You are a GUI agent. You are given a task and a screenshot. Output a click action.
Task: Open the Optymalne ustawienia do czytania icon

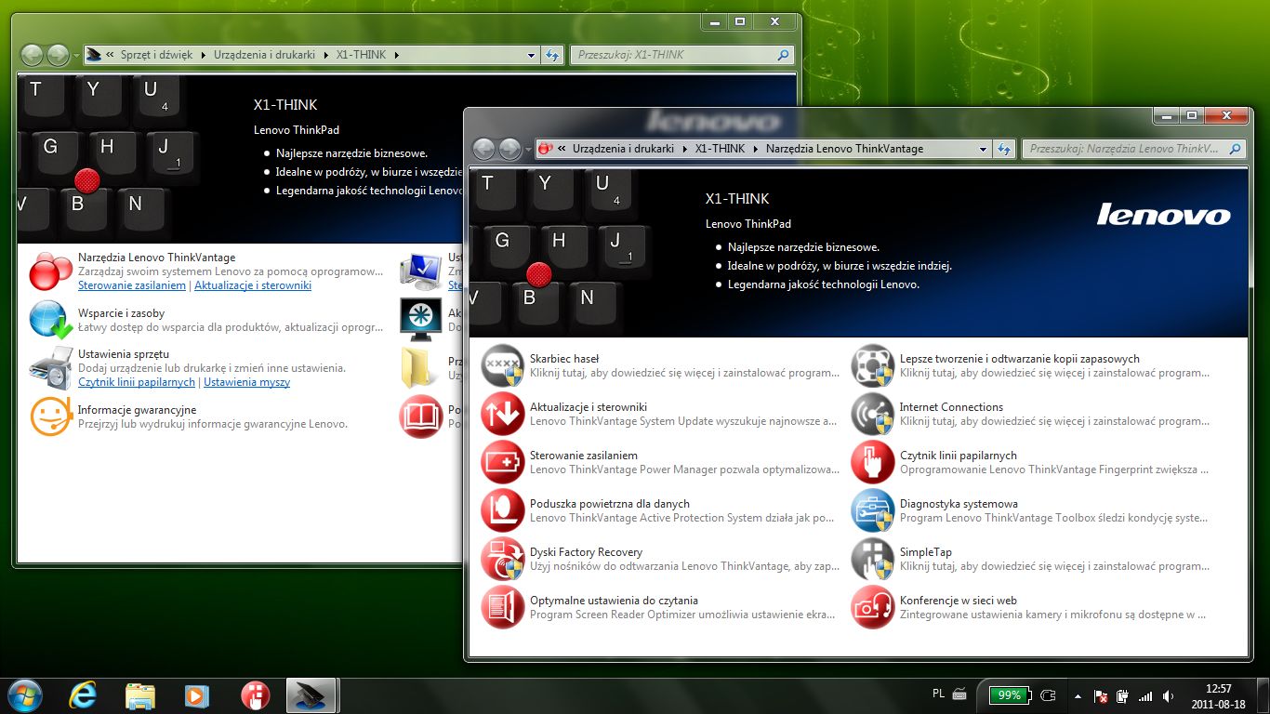coord(503,607)
